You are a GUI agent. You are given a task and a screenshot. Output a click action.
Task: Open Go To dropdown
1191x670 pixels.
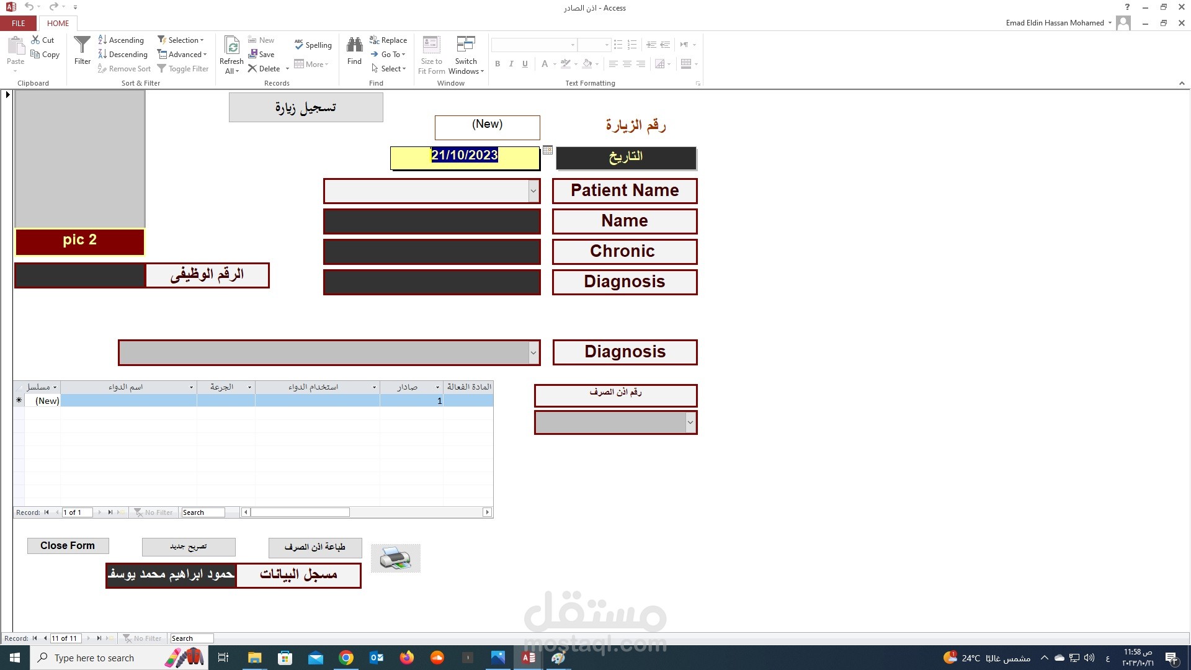click(388, 55)
